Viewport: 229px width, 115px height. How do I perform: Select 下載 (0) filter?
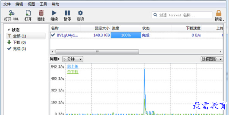point(19,42)
